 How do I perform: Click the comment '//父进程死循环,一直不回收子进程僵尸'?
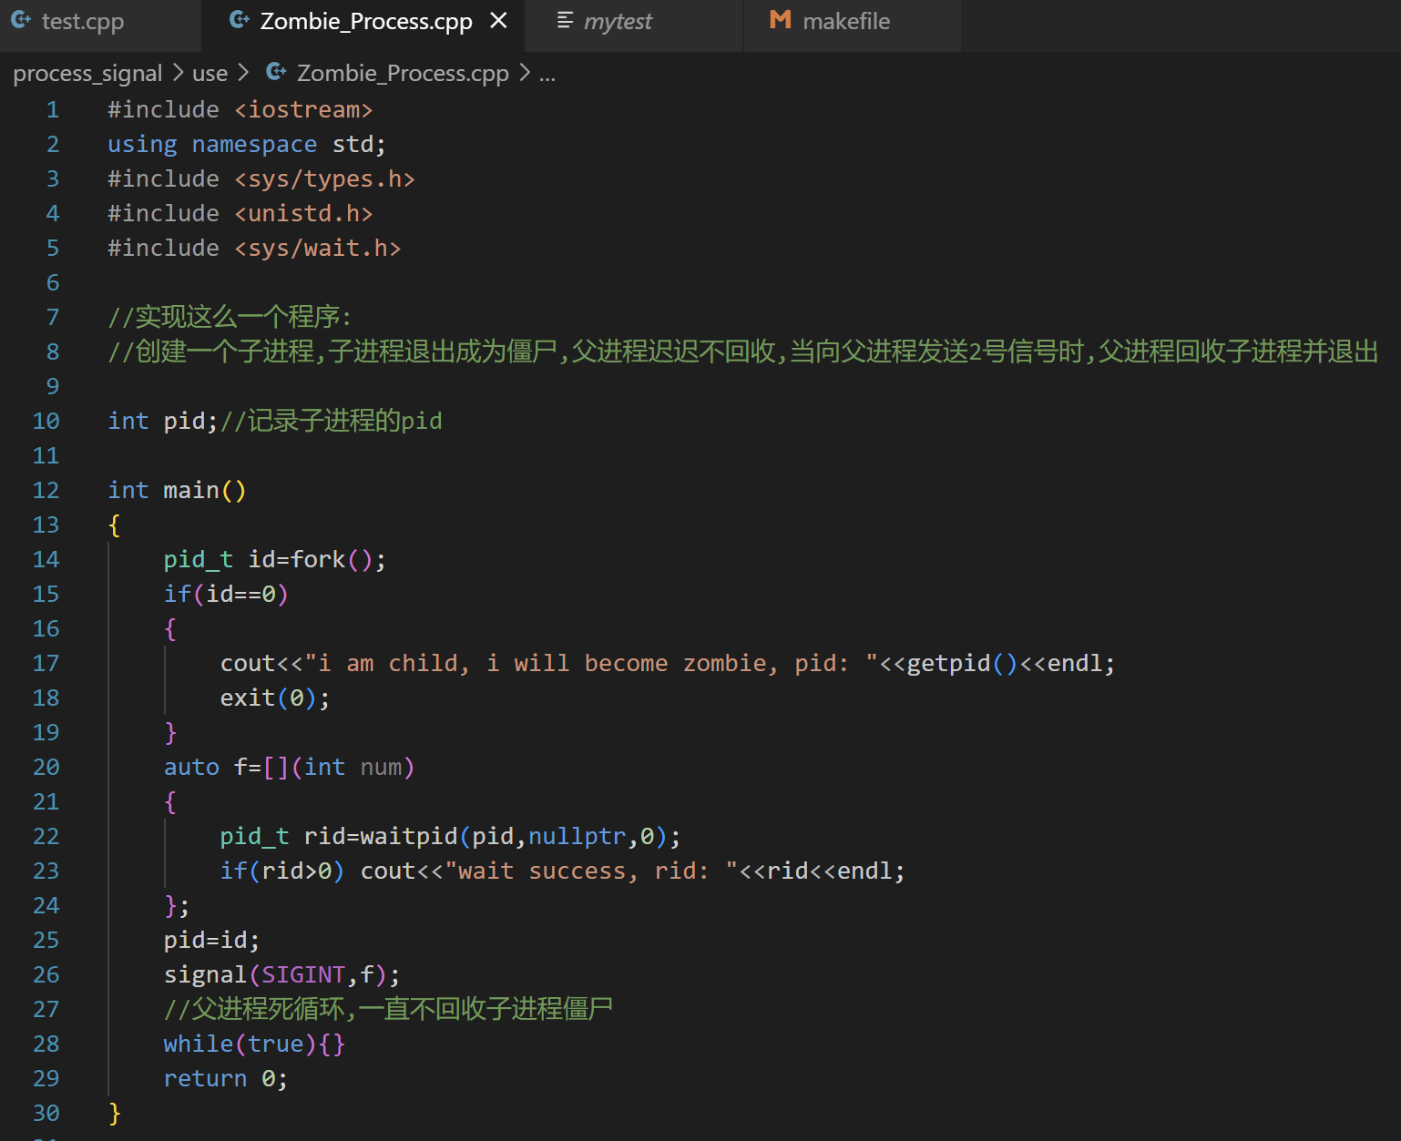click(388, 1009)
